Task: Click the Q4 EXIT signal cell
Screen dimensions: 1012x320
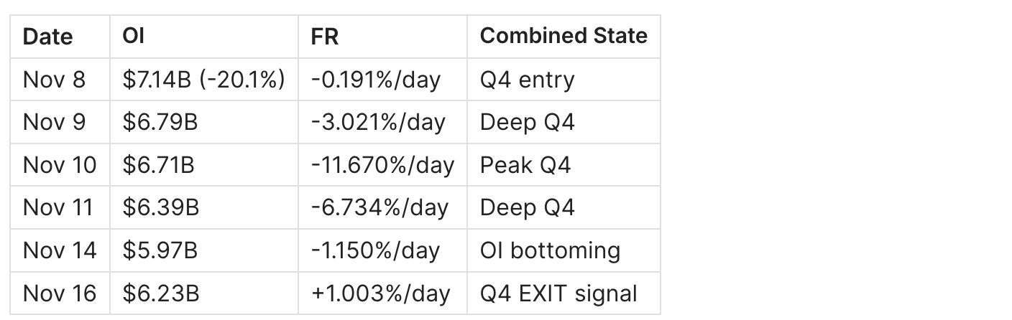Action: coord(558,293)
